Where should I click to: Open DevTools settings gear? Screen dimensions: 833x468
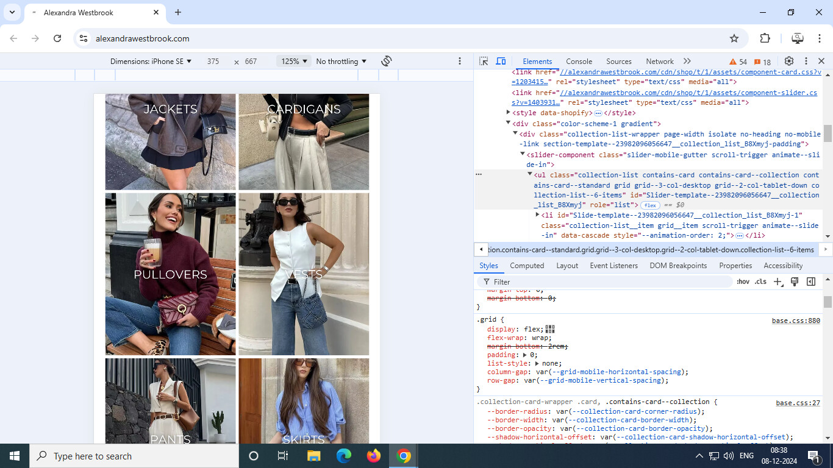point(788,62)
